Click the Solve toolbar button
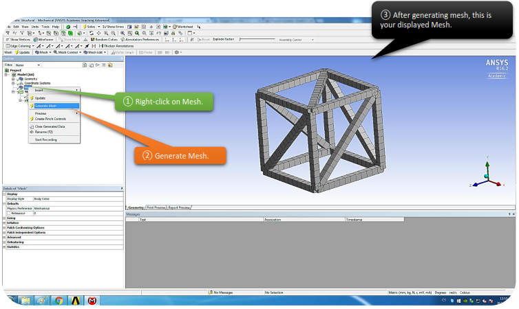519x309 pixels. tap(89, 26)
